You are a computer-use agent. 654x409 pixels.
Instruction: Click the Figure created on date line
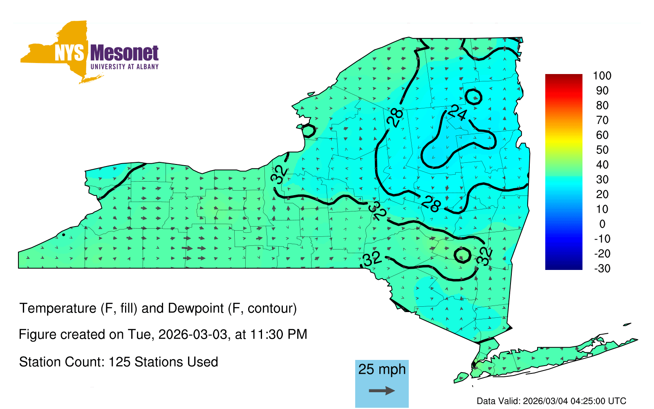point(163,334)
